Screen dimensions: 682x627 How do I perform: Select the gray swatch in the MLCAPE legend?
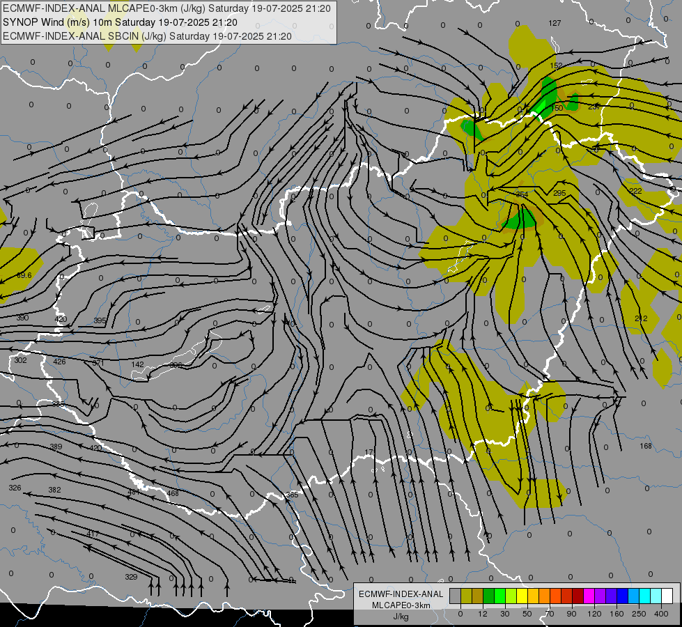tap(455, 596)
